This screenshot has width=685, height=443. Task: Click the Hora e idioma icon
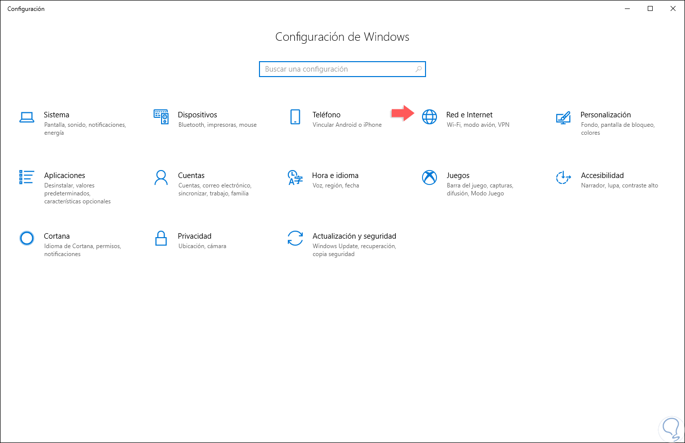295,178
